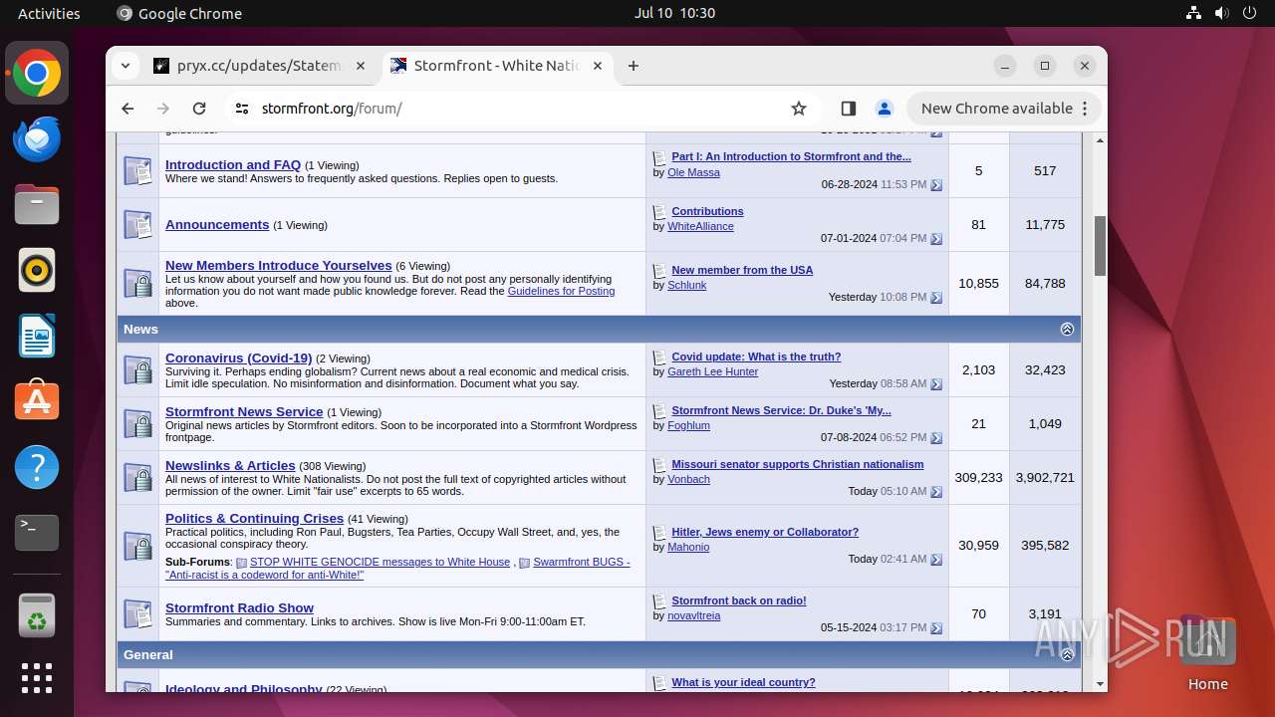This screenshot has width=1275, height=717.
Task: Reload the page with refresh icon
Action: click(x=199, y=109)
